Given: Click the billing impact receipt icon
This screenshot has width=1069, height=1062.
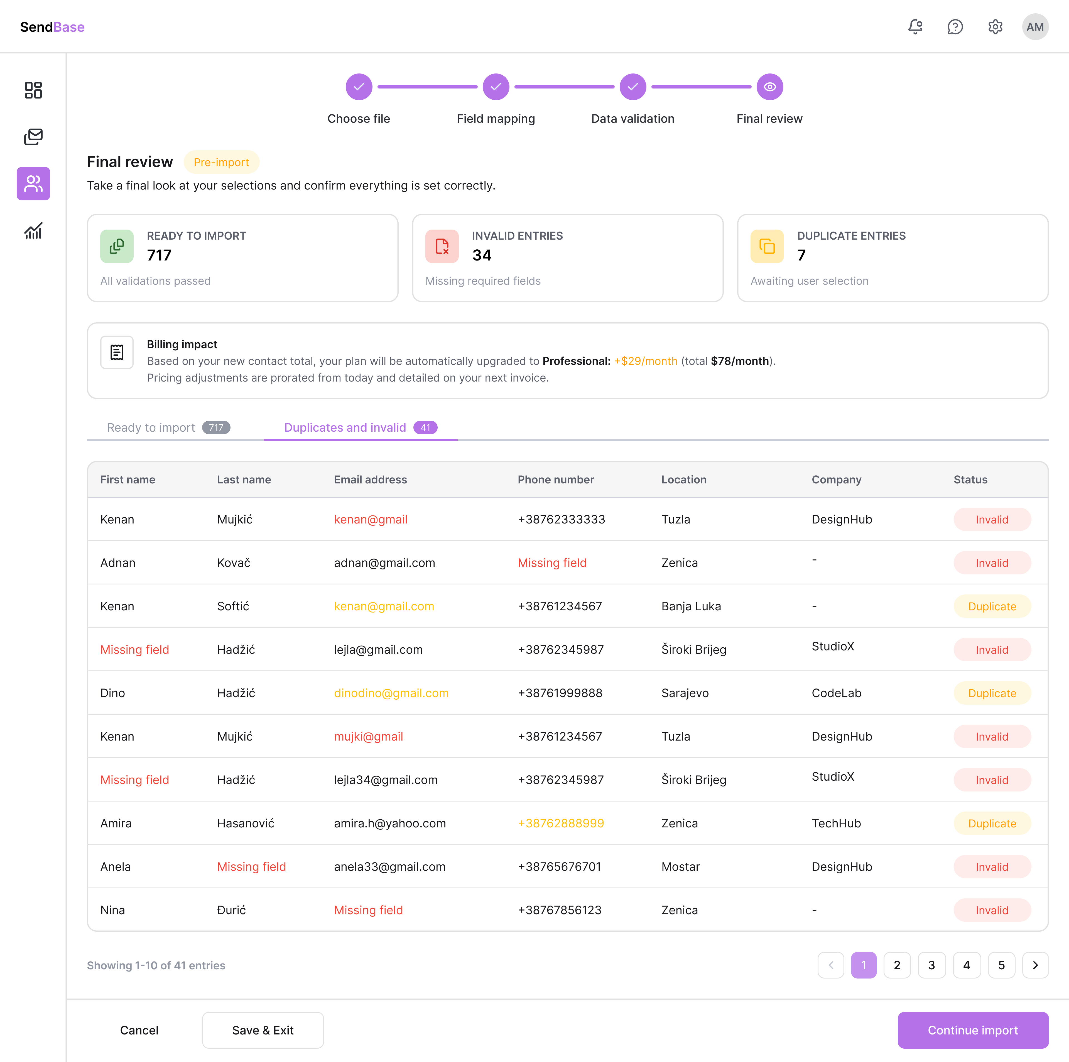Looking at the screenshot, I should tap(117, 352).
